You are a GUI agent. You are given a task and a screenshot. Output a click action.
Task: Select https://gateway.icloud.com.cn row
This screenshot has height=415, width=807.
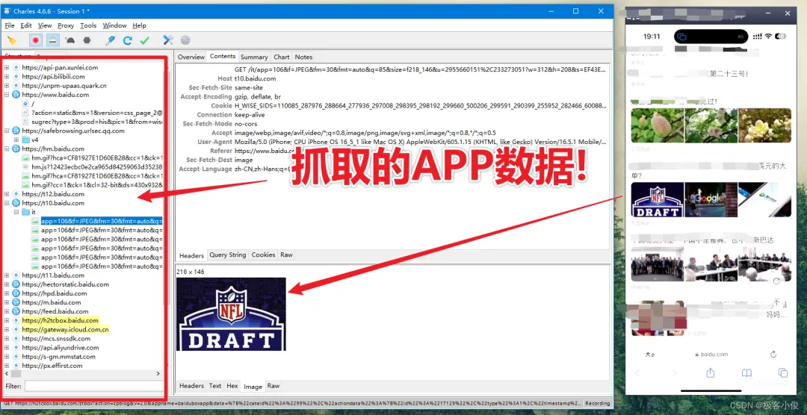click(65, 329)
